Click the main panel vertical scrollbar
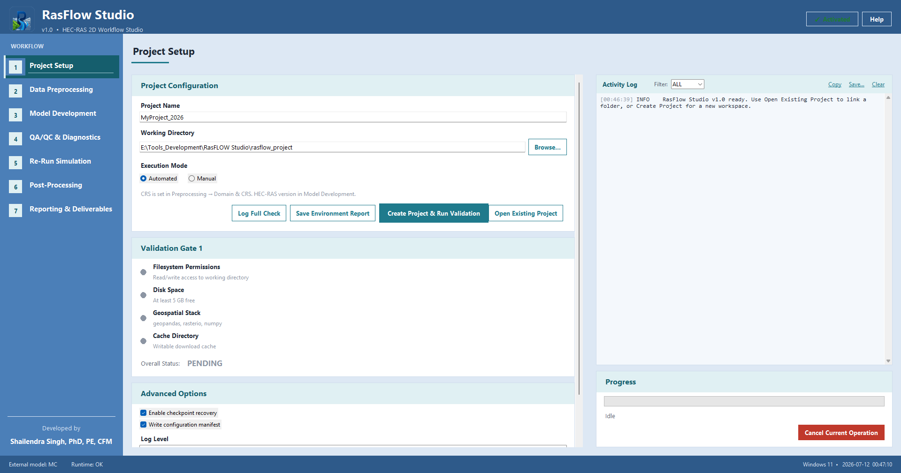 coord(579,239)
